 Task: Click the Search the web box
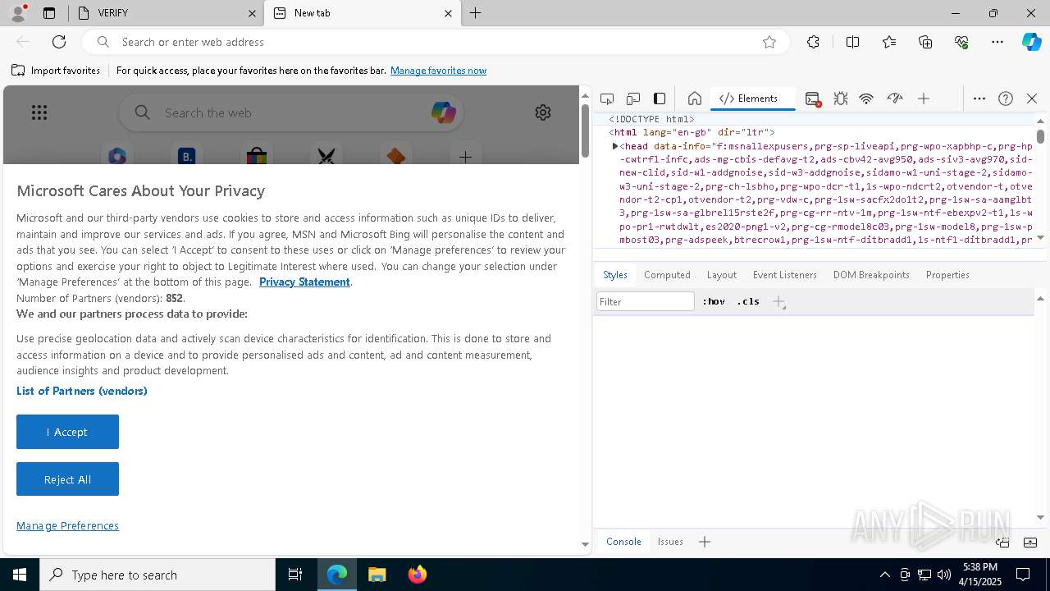[x=291, y=112]
